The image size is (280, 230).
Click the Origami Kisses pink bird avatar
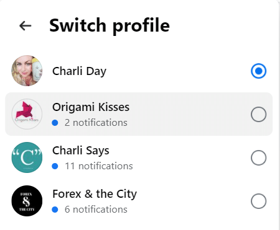(x=27, y=114)
